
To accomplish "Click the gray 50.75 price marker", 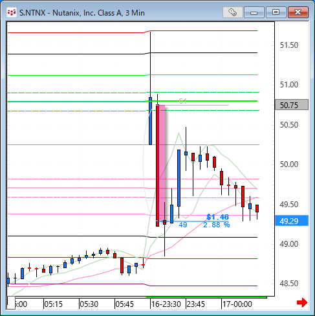I will [292, 105].
